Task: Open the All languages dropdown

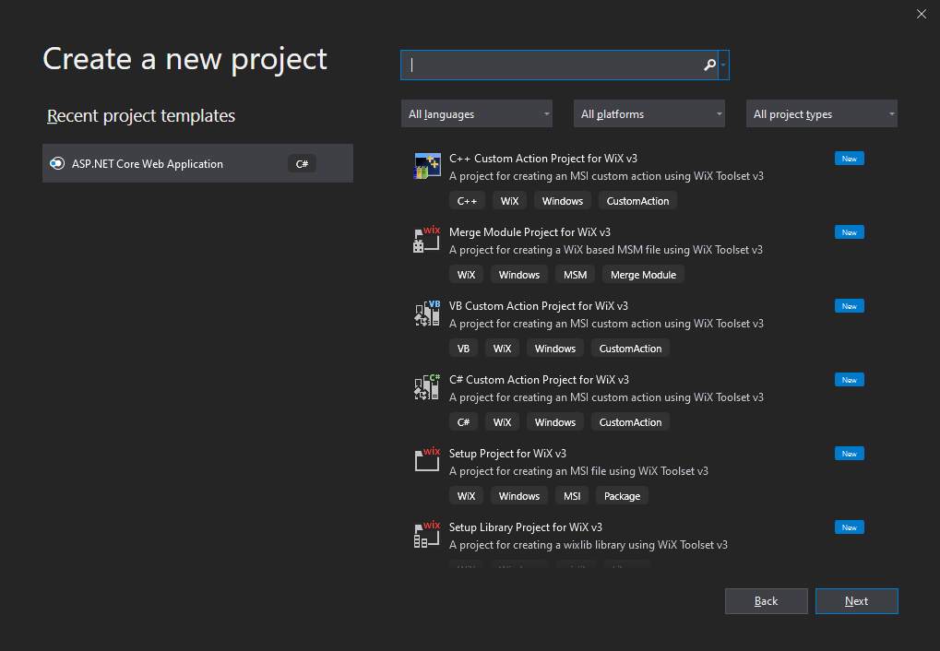Action: tap(477, 114)
